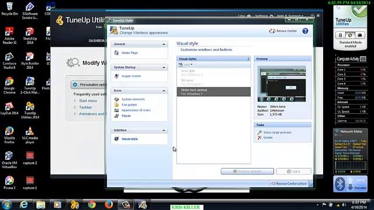The image size is (374, 210).
Task: Open SketchUp 2014 desktop icon
Action: point(30,36)
